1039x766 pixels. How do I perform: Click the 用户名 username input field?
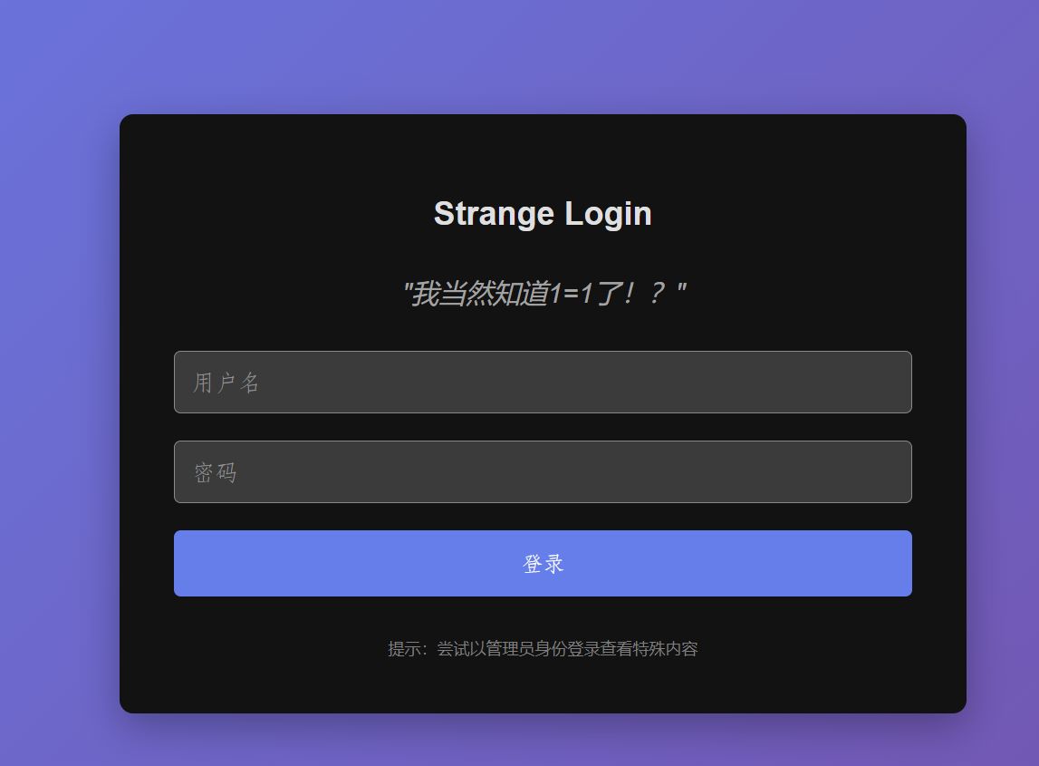(543, 382)
